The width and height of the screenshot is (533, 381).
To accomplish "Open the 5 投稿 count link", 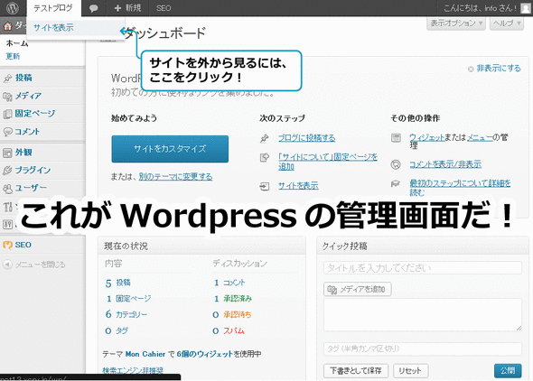I will click(x=118, y=283).
